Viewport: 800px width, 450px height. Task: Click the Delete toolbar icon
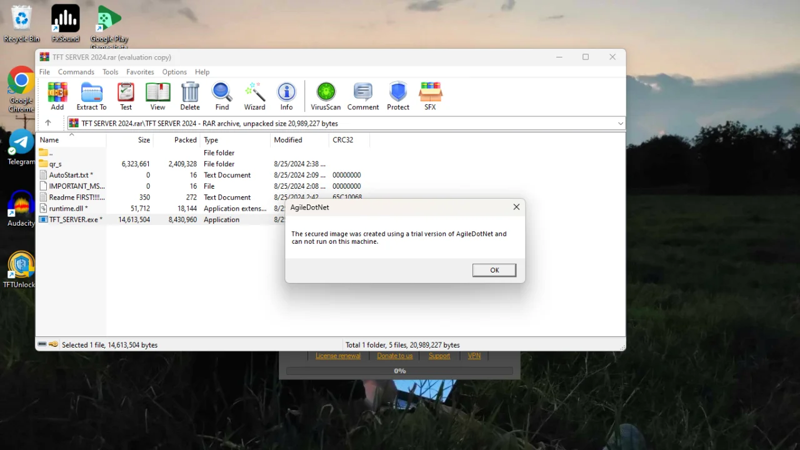coord(190,96)
